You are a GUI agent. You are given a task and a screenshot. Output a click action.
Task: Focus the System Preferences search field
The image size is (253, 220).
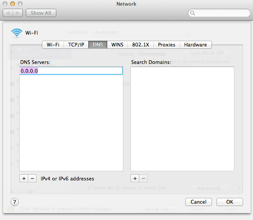point(219,13)
